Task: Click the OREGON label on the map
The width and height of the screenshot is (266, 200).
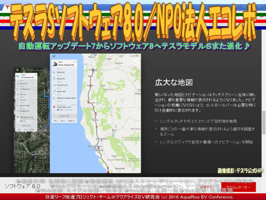Action: 108,89
